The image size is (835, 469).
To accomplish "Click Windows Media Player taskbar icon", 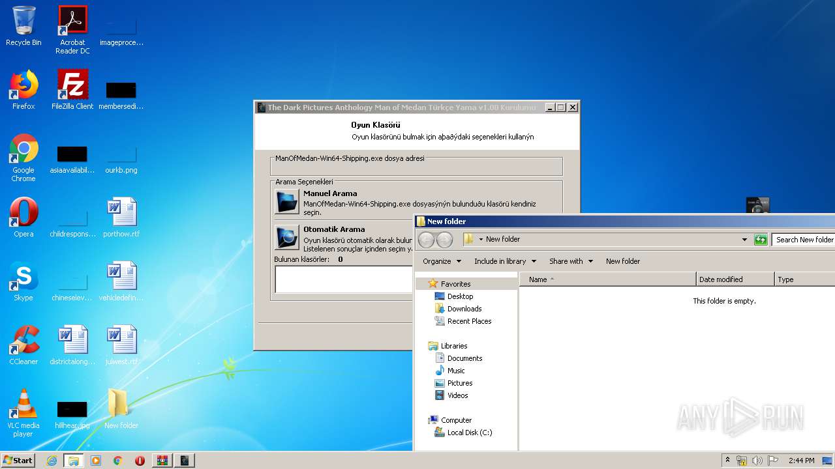I will point(96,461).
